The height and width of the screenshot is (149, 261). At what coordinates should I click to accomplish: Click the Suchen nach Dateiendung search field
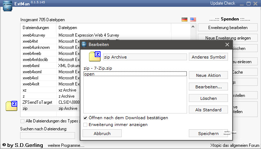click(x=48, y=135)
